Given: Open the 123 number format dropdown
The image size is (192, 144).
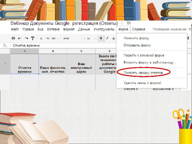Looking at the screenshot, I should [55, 38].
